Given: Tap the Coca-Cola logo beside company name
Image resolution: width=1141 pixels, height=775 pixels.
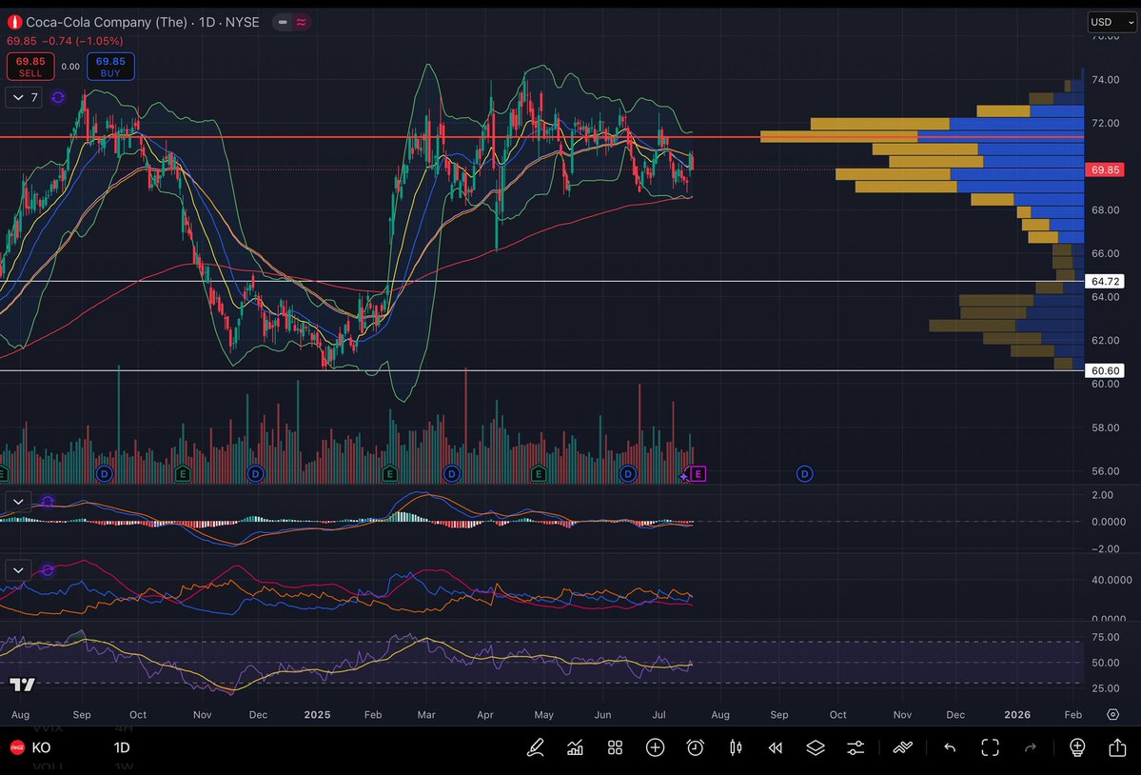Looking at the screenshot, I should click(14, 22).
